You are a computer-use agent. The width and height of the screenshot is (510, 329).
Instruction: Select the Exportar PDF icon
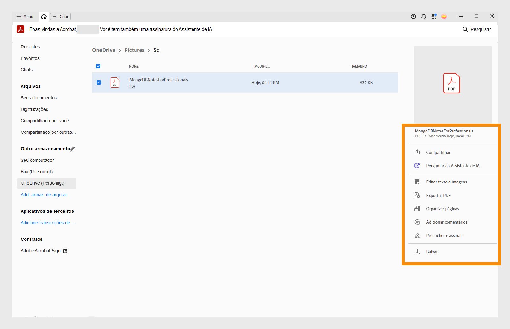[x=417, y=195]
